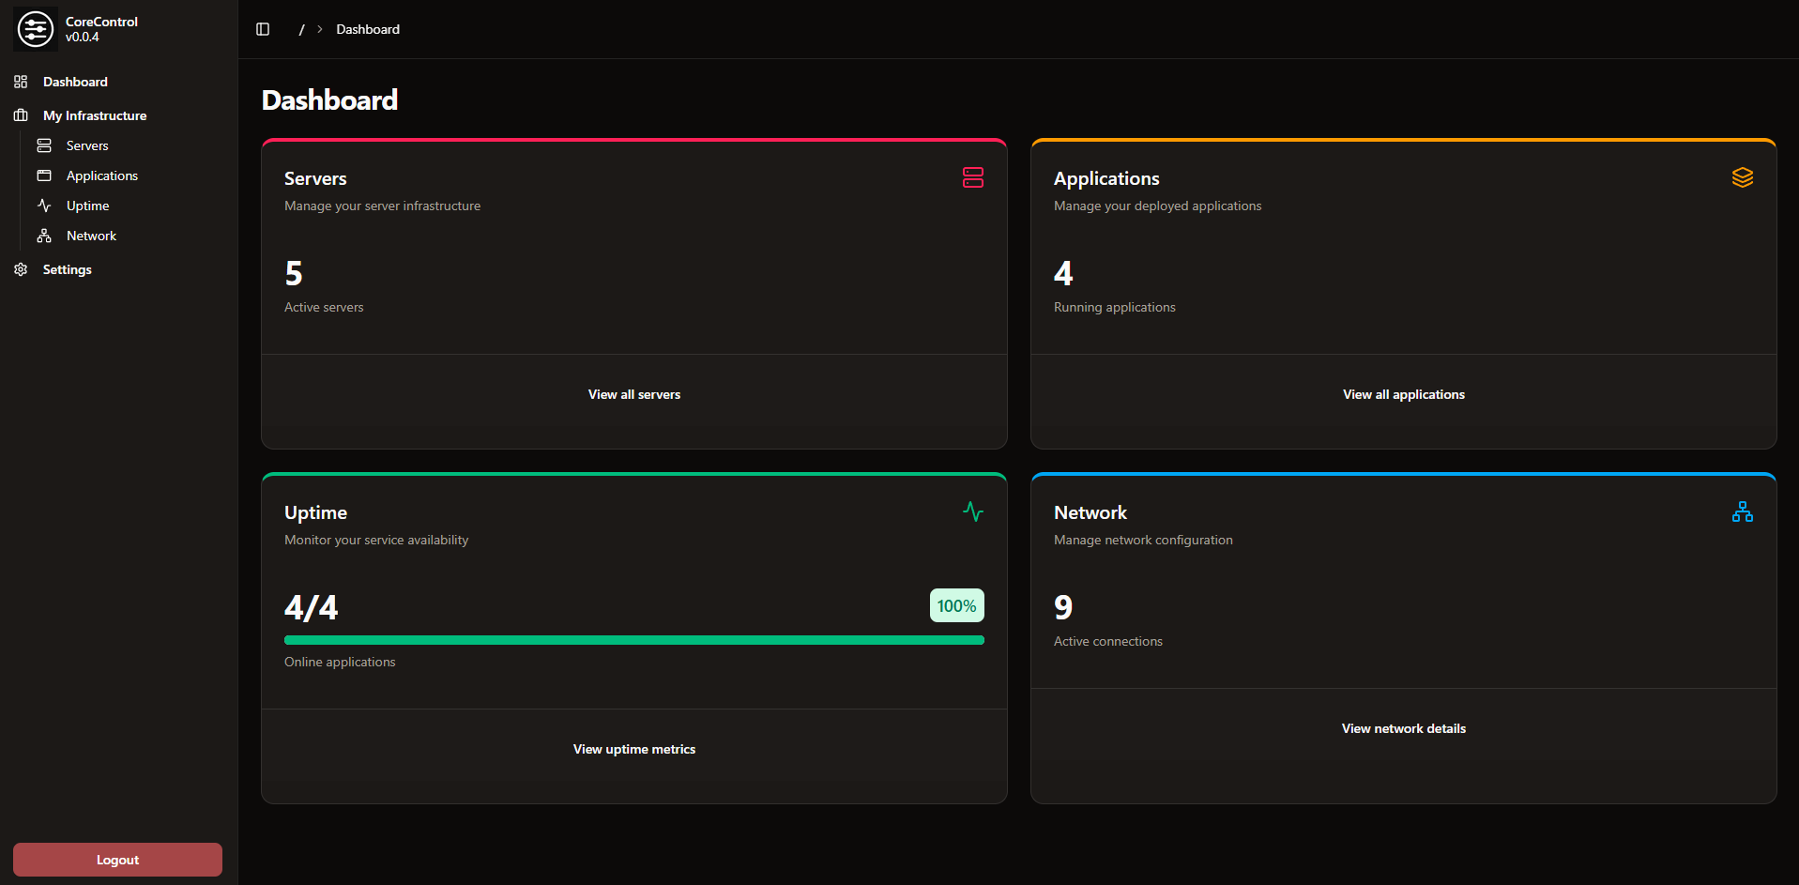Screen dimensions: 1799x885
Task: Go to Uptime in sidebar menu
Action: click(87, 206)
